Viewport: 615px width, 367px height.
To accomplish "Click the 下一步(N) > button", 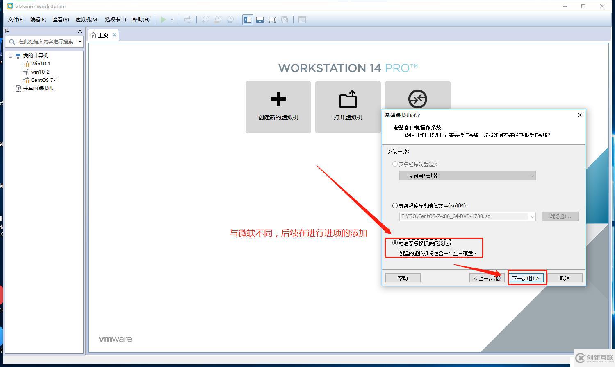I will click(x=526, y=278).
